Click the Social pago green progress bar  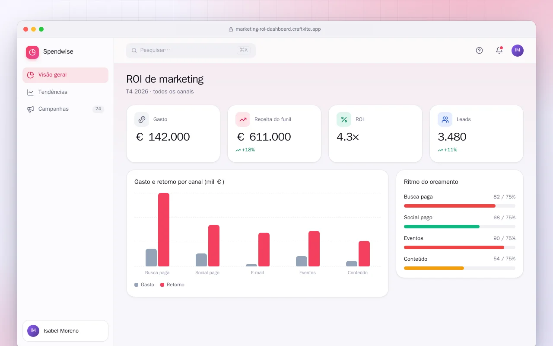[x=442, y=227]
